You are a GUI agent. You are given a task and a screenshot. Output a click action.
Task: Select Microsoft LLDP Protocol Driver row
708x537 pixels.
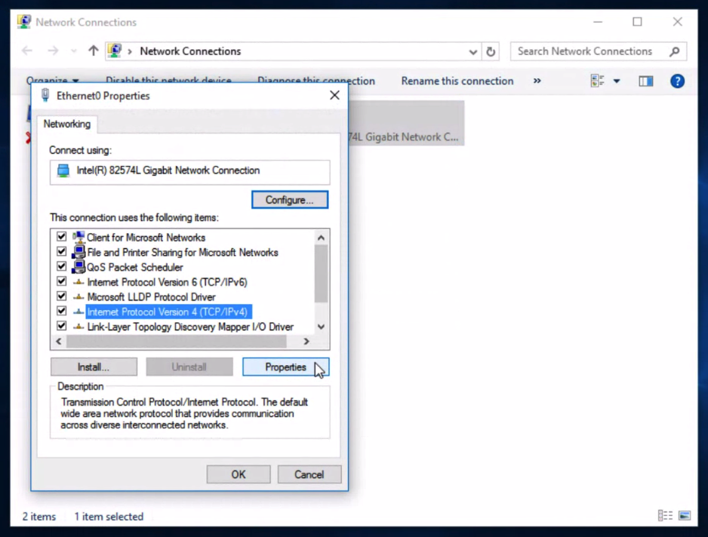pos(151,297)
